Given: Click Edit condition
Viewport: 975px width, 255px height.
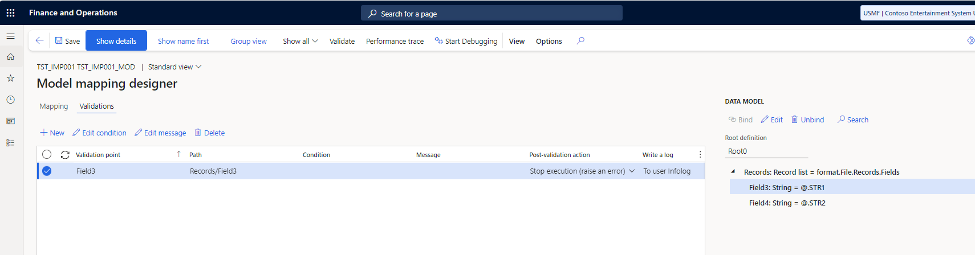Looking at the screenshot, I should pos(99,133).
